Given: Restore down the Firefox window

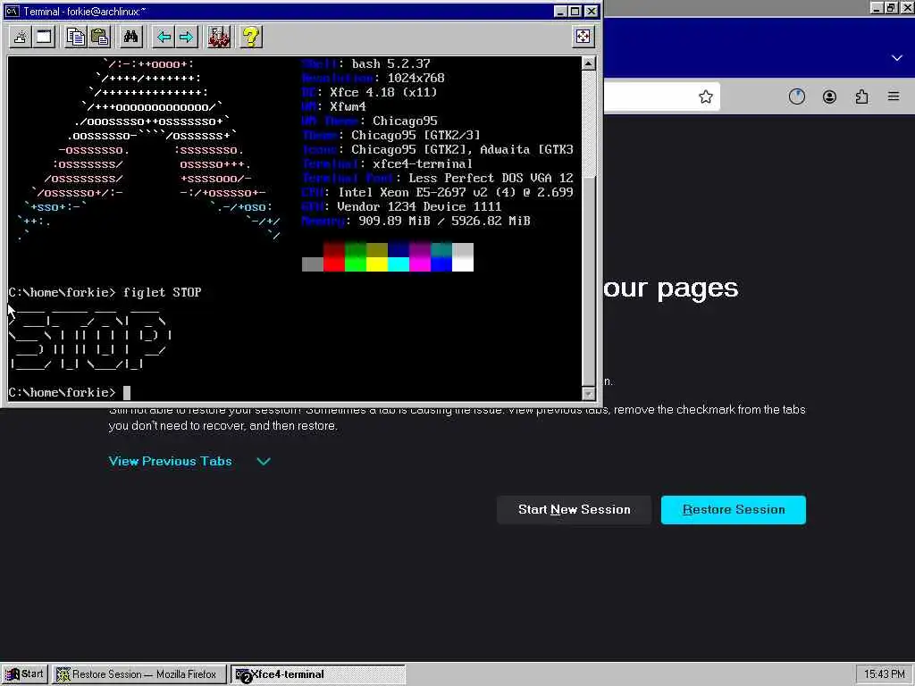Looking at the screenshot, I should point(891,7).
